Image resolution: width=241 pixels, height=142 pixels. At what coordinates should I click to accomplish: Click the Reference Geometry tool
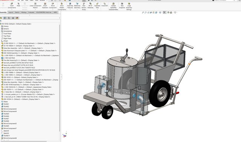click(x=77, y=6)
